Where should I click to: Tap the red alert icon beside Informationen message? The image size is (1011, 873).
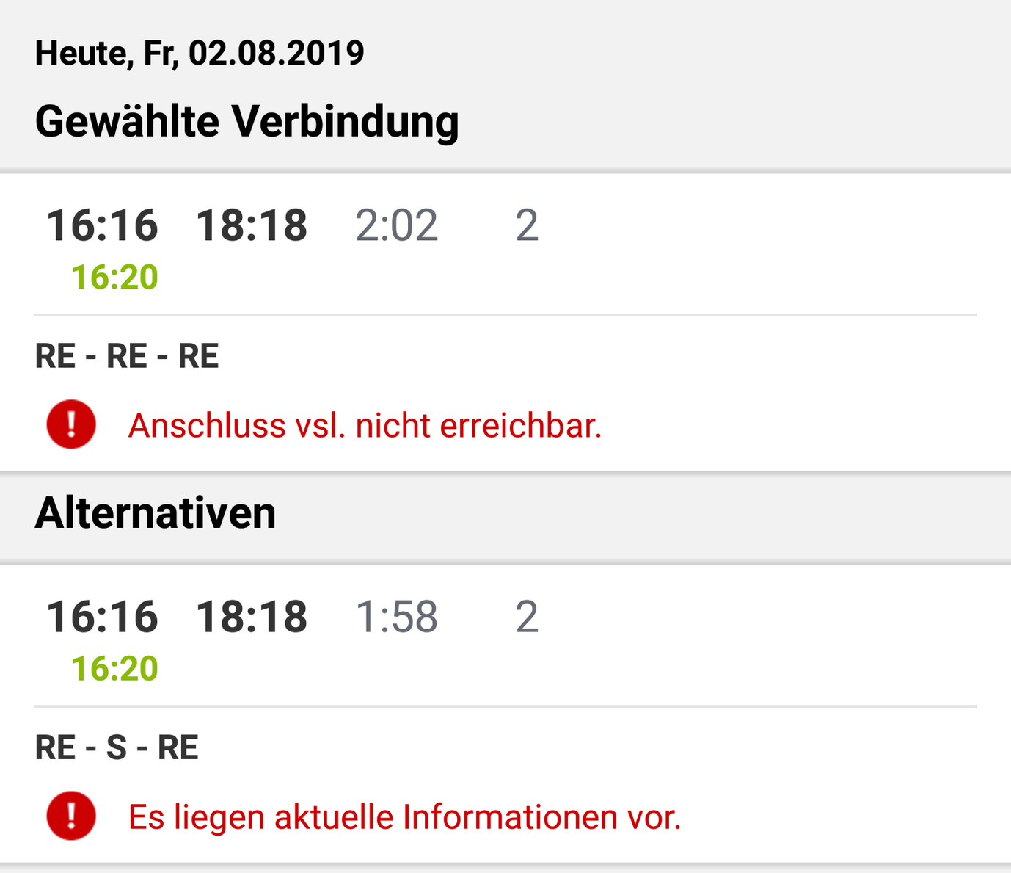[71, 816]
